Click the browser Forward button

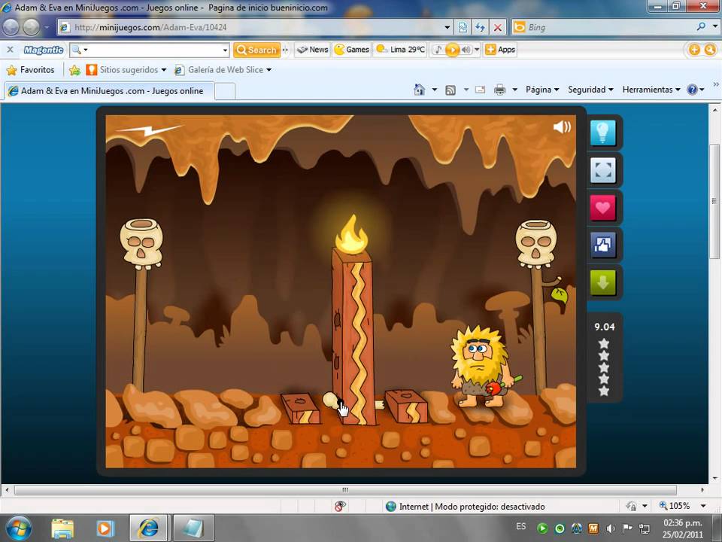pyautogui.click(x=31, y=27)
